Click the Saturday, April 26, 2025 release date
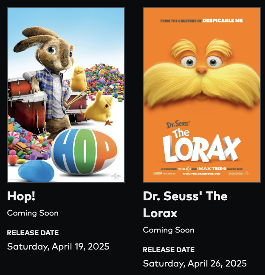 coord(195,264)
